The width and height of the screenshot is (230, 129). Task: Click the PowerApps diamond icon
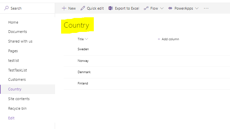tap(170, 8)
